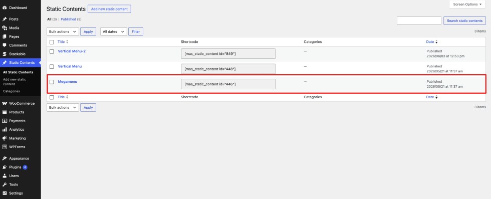Click the Marketing megaphone icon
Screen dimensions: 491x199
(x=5, y=138)
